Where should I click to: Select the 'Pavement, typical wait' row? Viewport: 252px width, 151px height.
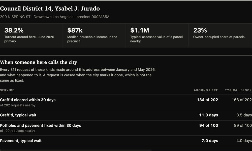[126, 141]
